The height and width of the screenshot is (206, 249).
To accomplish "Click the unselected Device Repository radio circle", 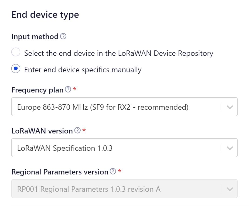I will (x=16, y=53).
